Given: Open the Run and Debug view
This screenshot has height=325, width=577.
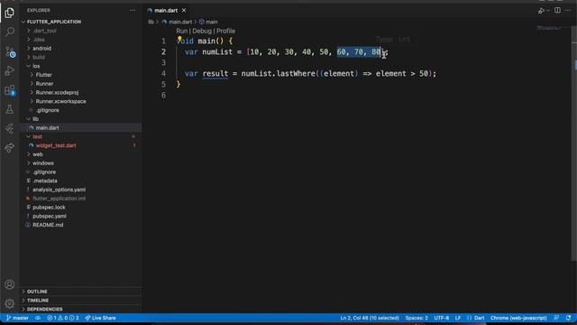Looking at the screenshot, I should pos(10,70).
